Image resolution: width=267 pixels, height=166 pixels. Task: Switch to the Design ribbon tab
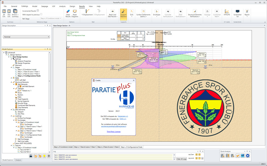(72, 6)
